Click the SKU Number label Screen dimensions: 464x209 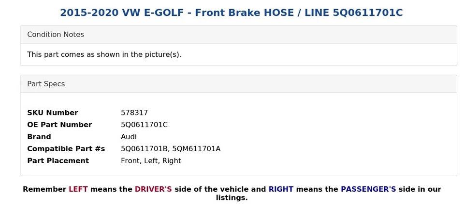pyautogui.click(x=53, y=113)
